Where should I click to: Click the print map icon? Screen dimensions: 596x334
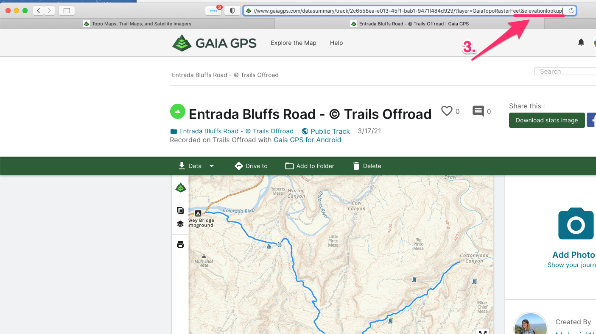coord(180,245)
